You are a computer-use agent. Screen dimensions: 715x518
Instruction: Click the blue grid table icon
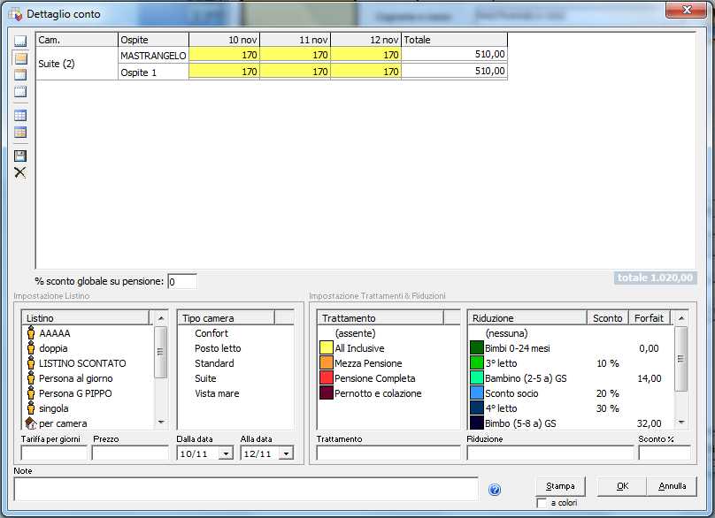pyautogui.click(x=20, y=115)
